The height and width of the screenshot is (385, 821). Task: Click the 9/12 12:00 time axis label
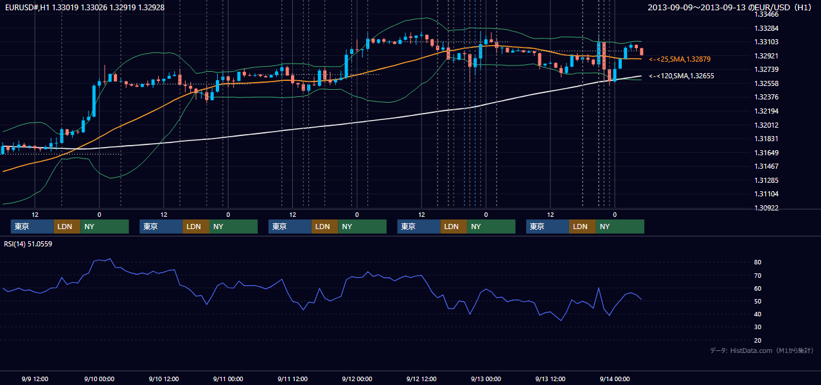coord(421,379)
